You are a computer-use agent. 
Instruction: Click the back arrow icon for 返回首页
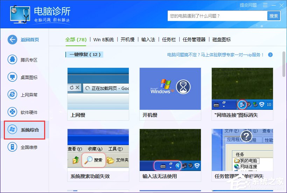click(x=12, y=40)
